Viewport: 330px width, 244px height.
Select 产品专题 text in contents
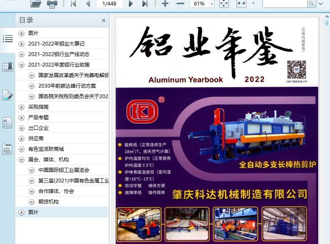pos(38,118)
